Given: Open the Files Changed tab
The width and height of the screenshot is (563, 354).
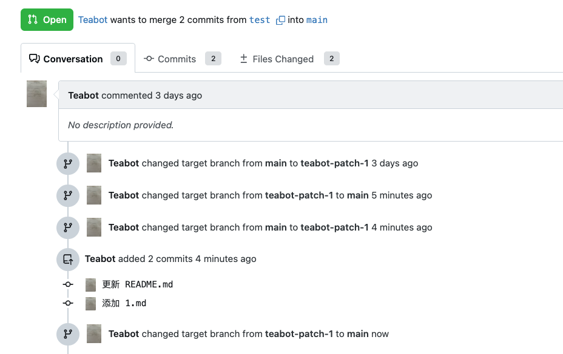Looking at the screenshot, I should 283,59.
